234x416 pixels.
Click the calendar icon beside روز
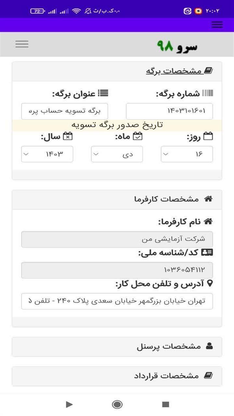click(x=208, y=136)
